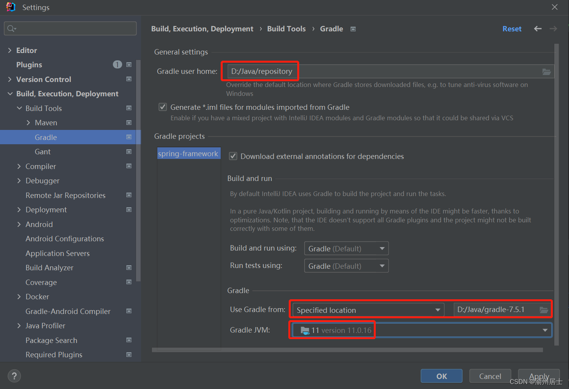Open Android Configurations settings

point(65,239)
